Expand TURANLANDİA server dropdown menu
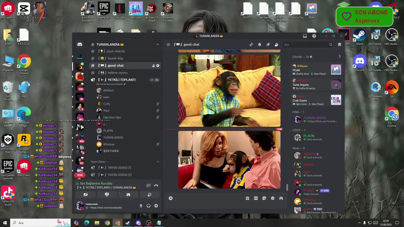Screen dimensions: 404x227 coord(158,44)
